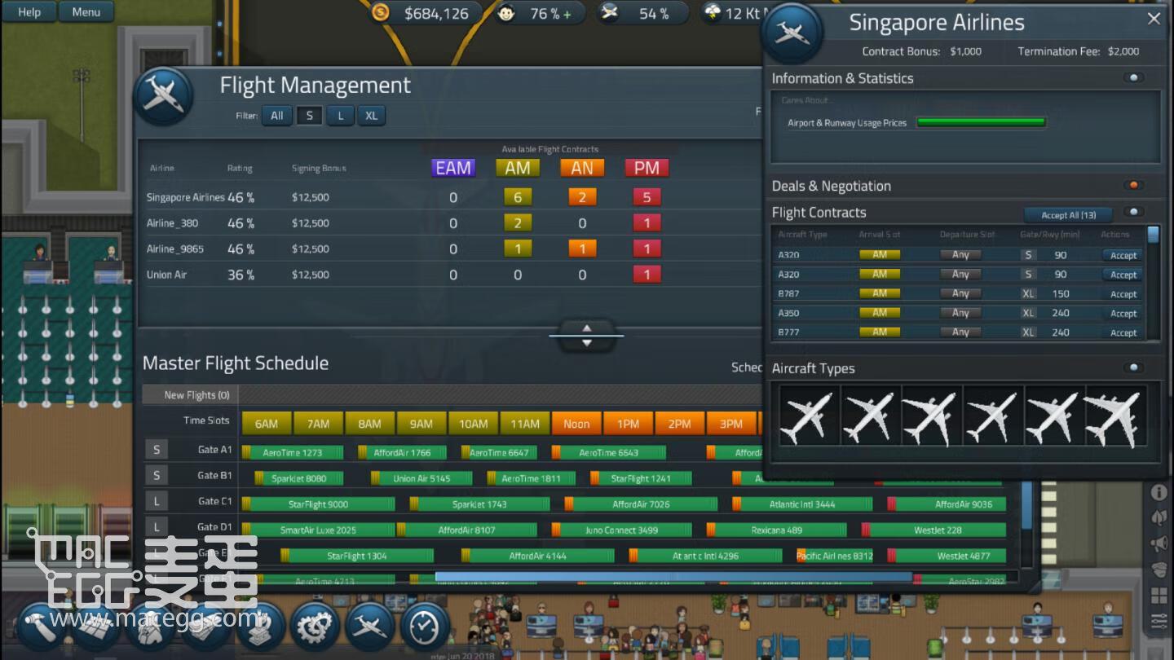Click the info circle icon on right edge

click(1159, 492)
